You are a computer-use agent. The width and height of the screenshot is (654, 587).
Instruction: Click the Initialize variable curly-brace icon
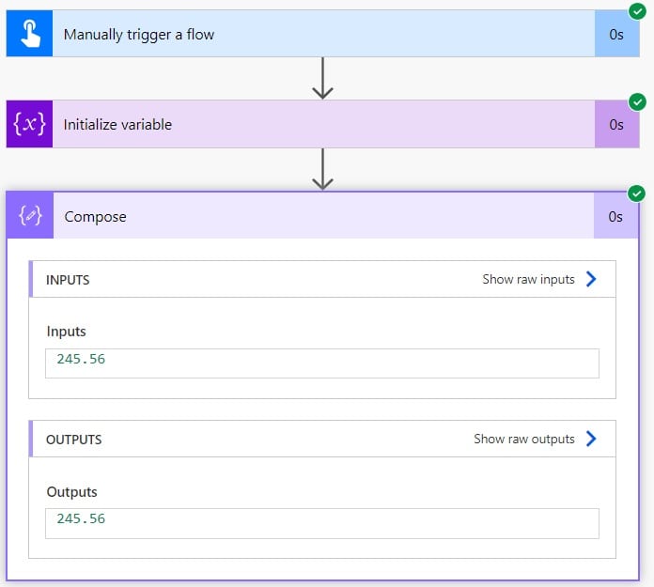(x=29, y=124)
